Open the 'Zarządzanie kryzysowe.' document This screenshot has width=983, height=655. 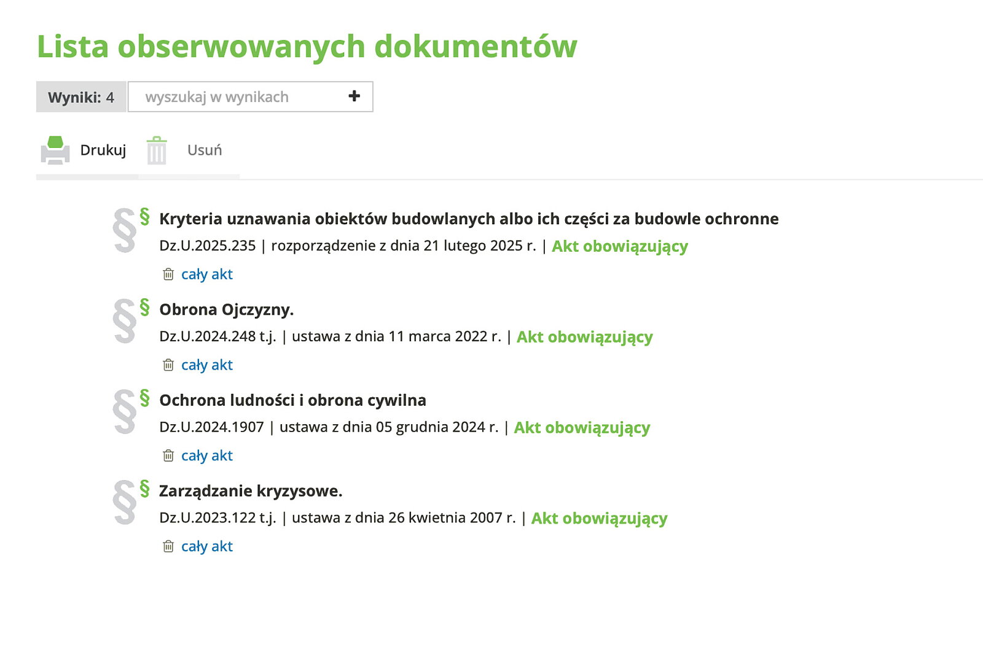(x=251, y=491)
